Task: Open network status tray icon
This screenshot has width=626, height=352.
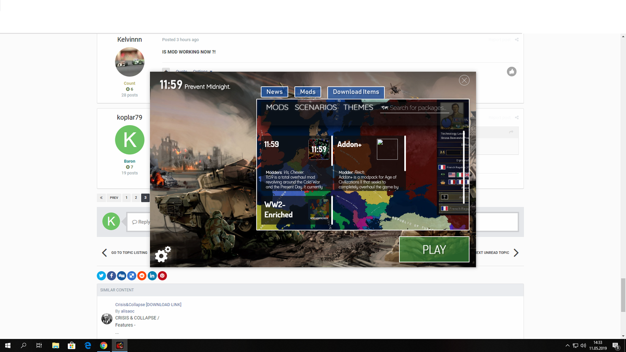Action: (x=576, y=346)
